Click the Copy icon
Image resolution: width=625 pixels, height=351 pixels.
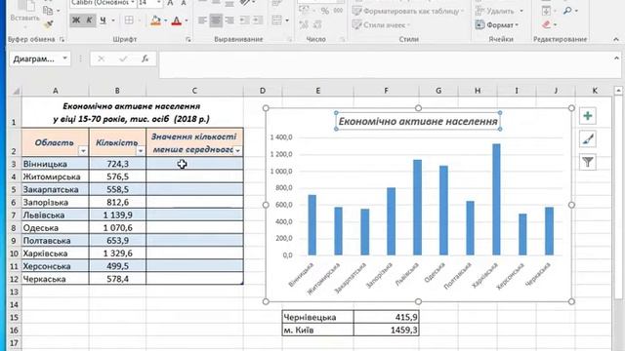[x=48, y=11]
